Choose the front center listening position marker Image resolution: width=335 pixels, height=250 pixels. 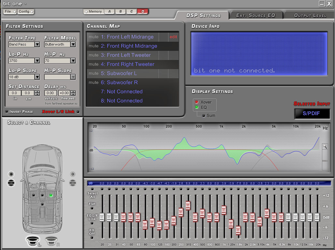coord(42,195)
